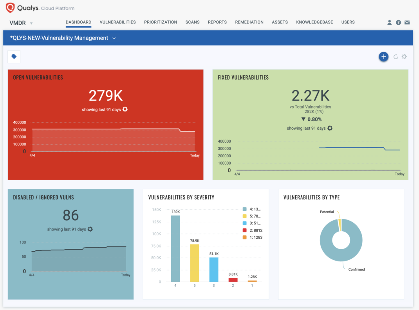Image resolution: width=419 pixels, height=310 pixels.
Task: Open gear settings in Disabled / Ignored Vulns widget
Action: [90, 229]
